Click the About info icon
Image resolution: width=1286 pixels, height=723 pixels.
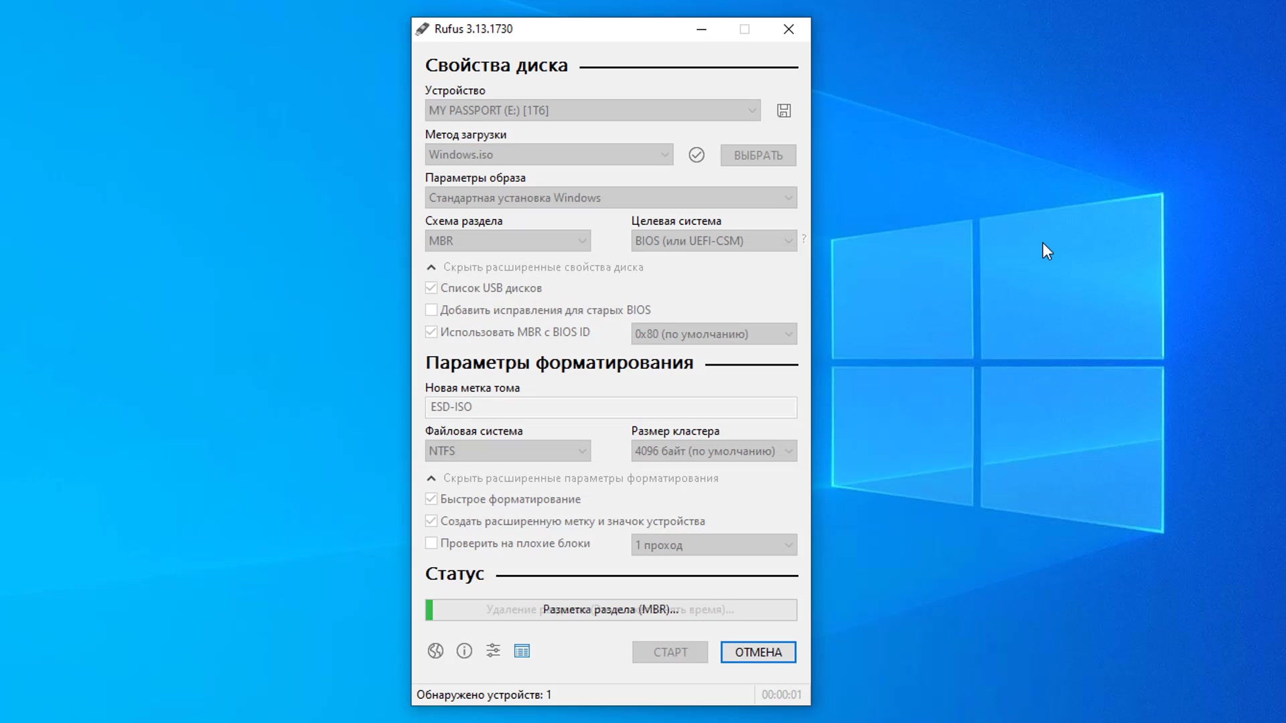point(464,651)
